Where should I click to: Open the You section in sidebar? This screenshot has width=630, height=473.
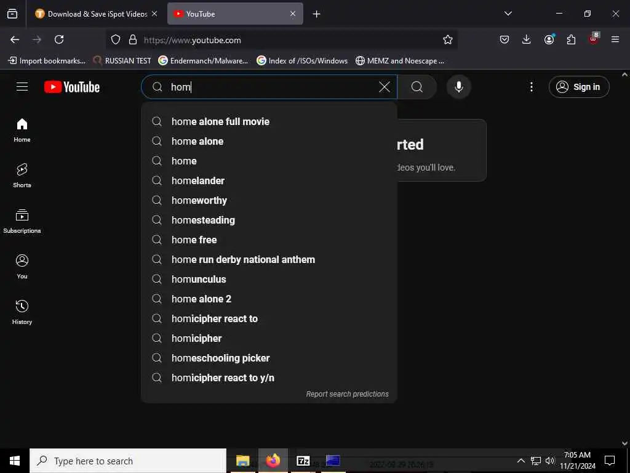tap(22, 267)
